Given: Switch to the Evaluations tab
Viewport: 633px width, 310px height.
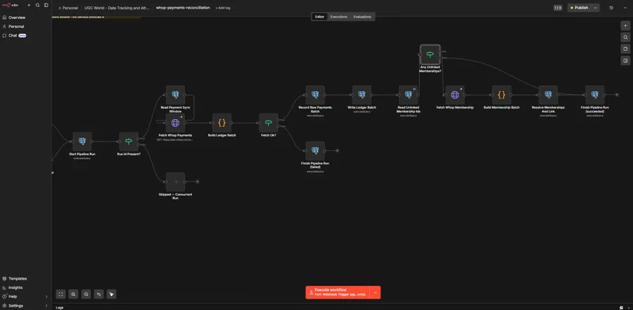Looking at the screenshot, I should [362, 16].
